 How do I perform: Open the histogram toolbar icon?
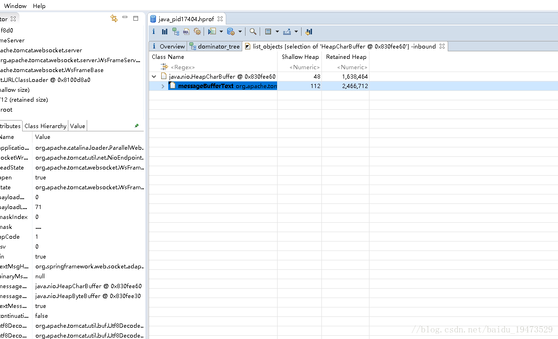coord(164,32)
